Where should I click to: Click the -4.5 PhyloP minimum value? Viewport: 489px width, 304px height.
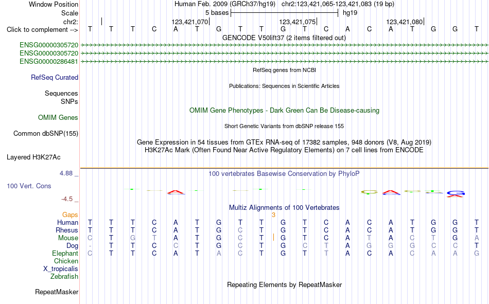[x=67, y=199]
